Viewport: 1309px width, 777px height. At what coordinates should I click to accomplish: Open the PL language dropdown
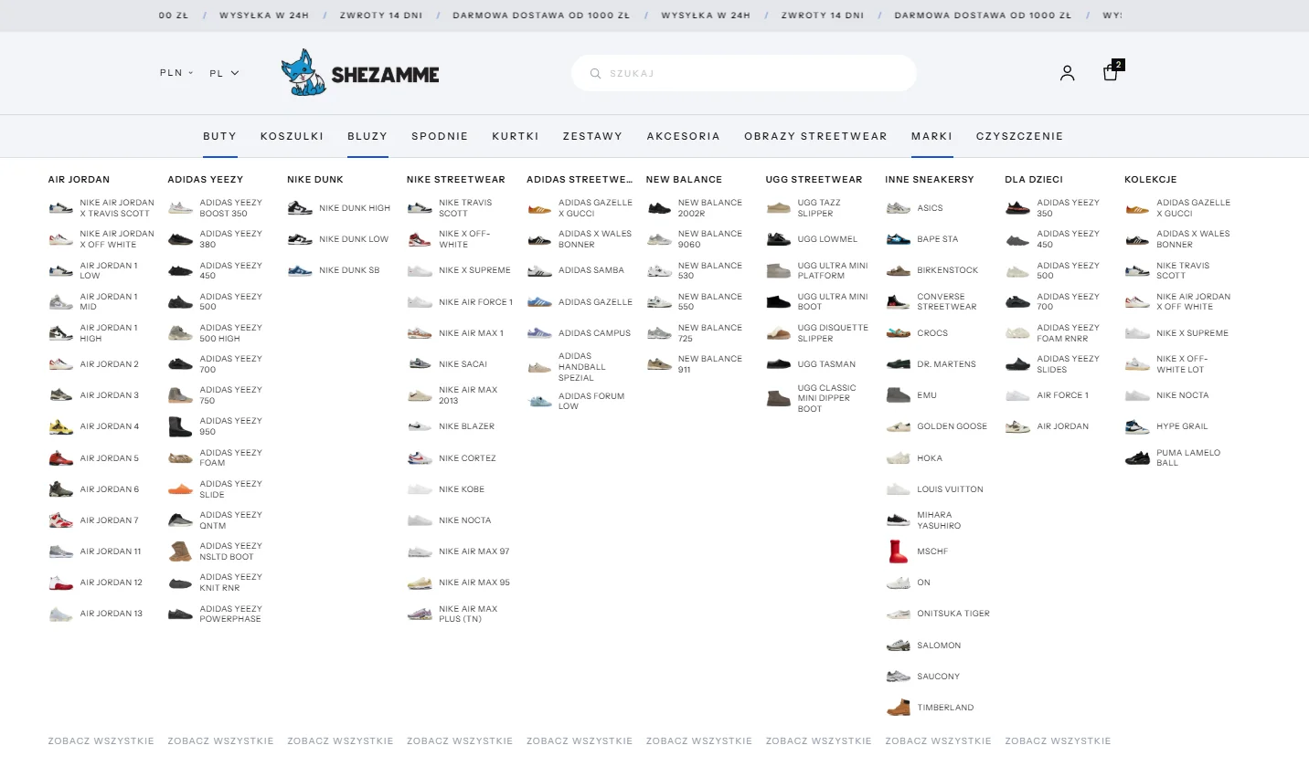pos(224,73)
